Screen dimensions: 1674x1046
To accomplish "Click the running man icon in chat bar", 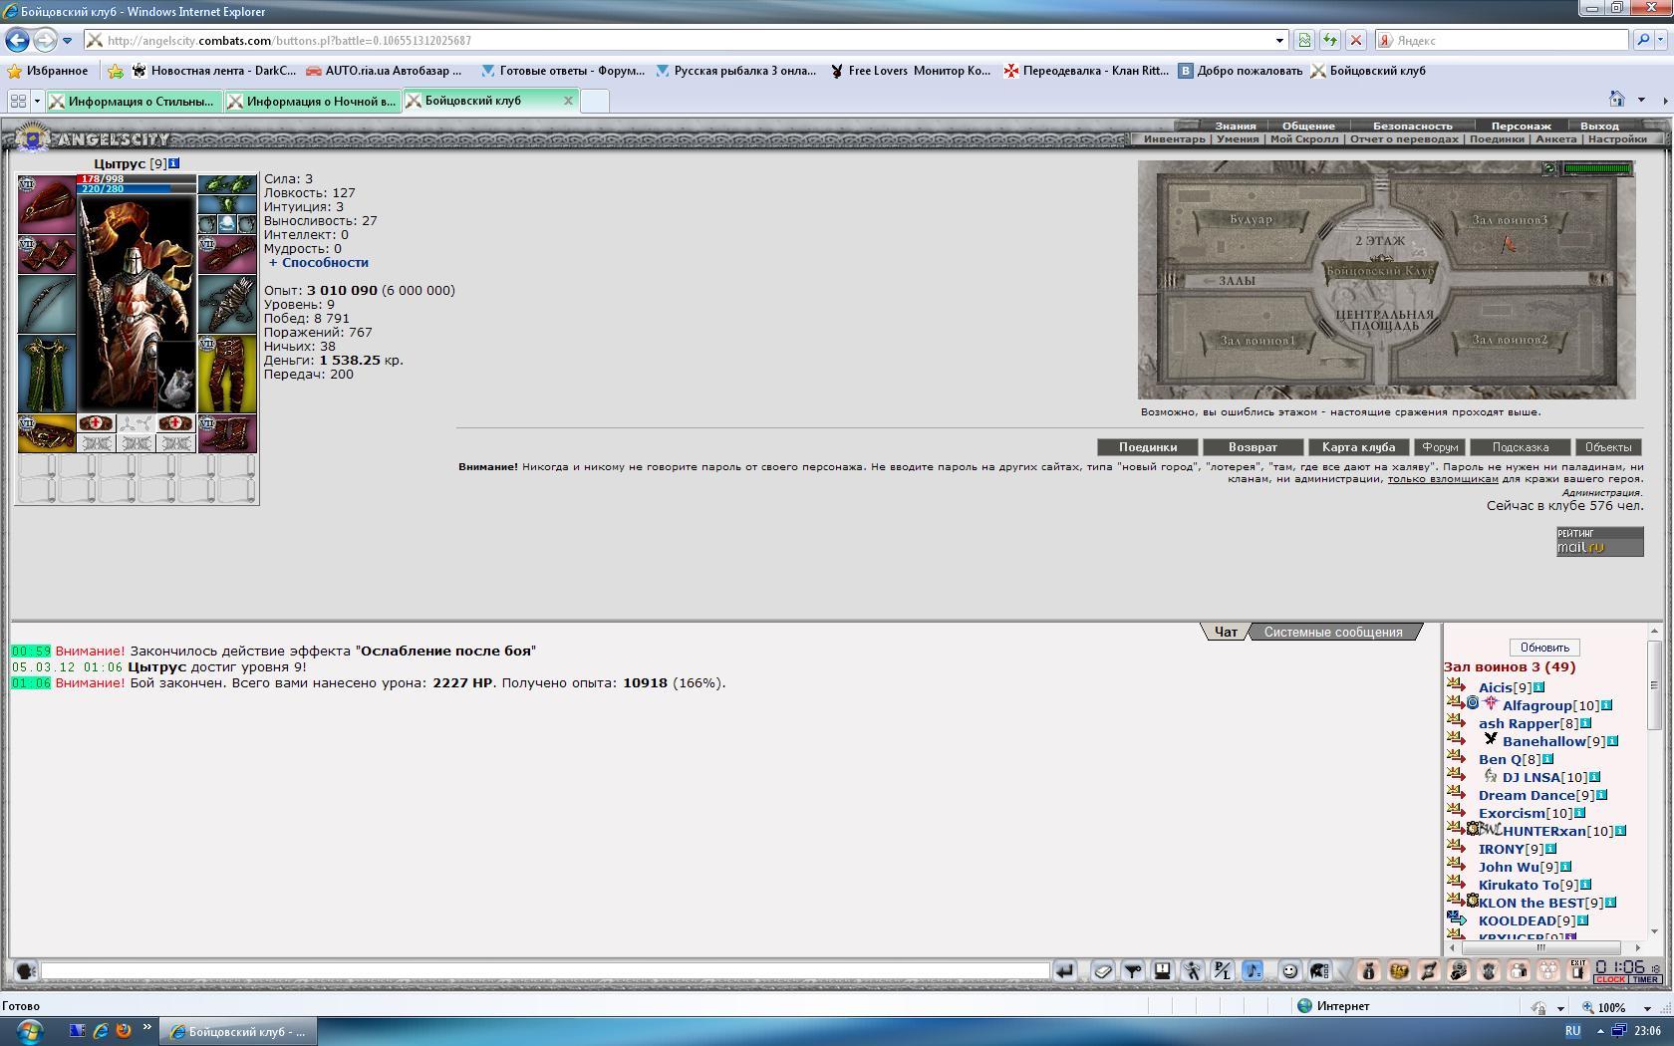I will [x=1193, y=970].
